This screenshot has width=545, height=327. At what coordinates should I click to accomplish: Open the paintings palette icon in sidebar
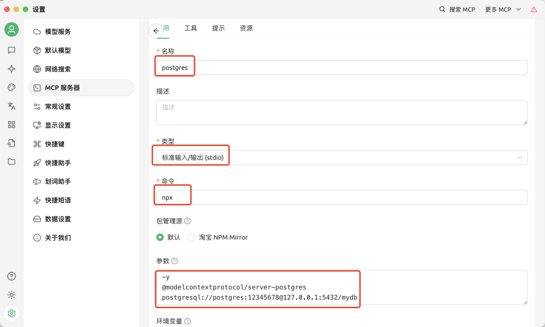[x=11, y=87]
